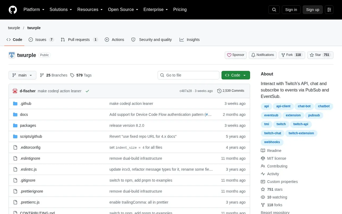Expand the Platform menu

34,10
